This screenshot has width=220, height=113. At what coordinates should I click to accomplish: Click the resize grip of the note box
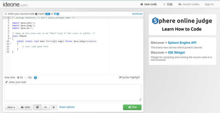point(140,99)
